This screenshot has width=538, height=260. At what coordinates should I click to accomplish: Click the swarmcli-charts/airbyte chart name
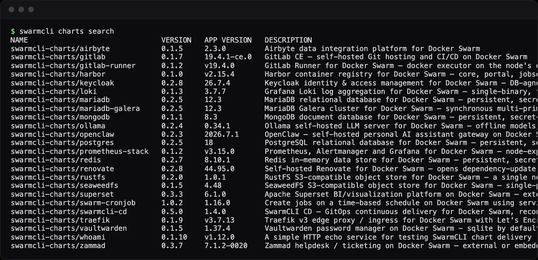(x=60, y=49)
